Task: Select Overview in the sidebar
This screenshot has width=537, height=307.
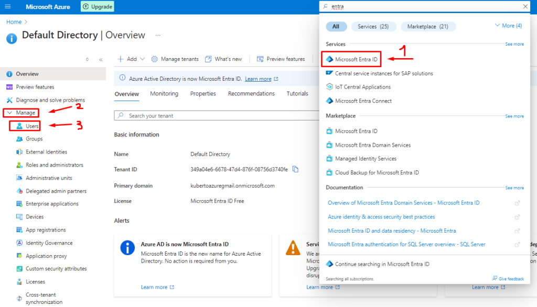Action: (53, 74)
